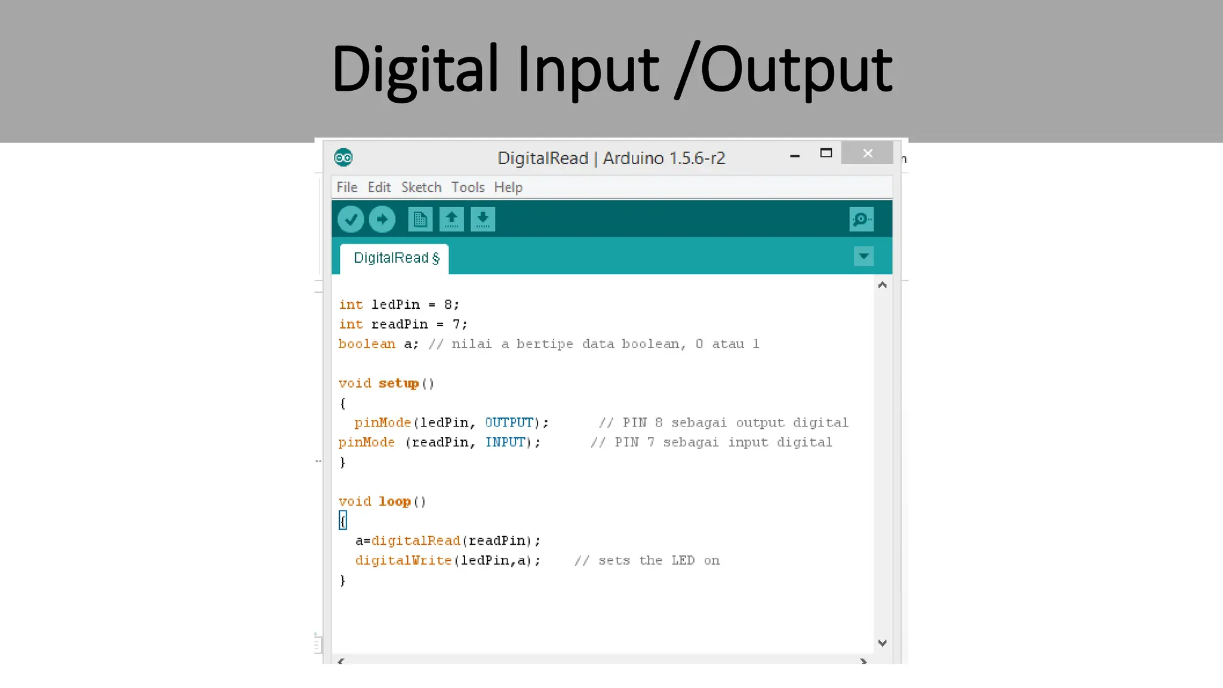This screenshot has height=688, width=1223.
Task: Close the Arduino window
Action: click(x=868, y=153)
